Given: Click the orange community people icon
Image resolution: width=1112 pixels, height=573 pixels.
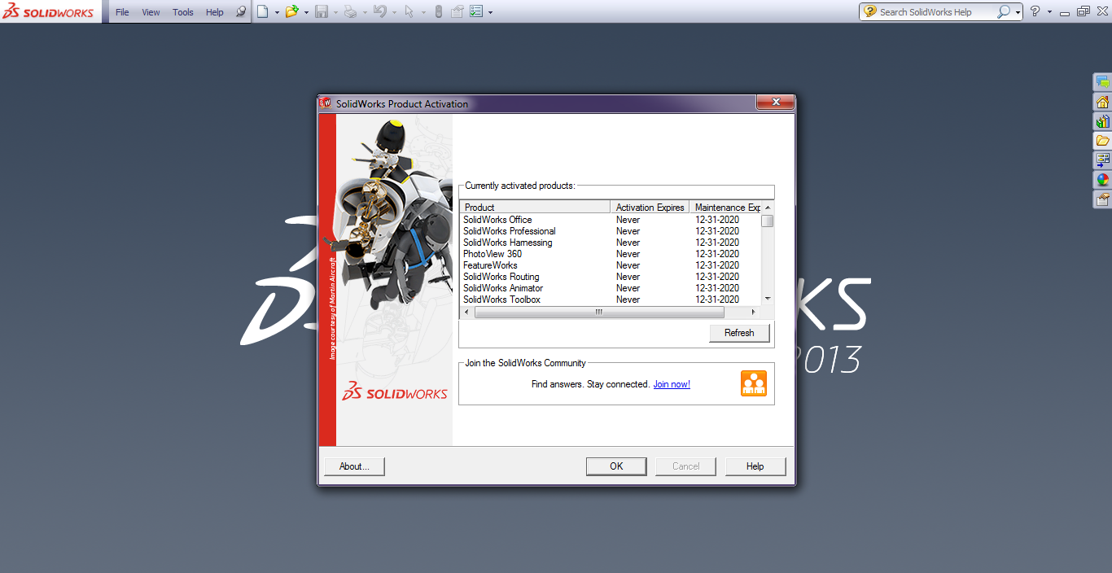Looking at the screenshot, I should click(754, 383).
